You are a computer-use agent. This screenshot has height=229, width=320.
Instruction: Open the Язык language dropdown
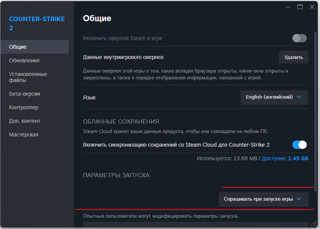coord(274,97)
